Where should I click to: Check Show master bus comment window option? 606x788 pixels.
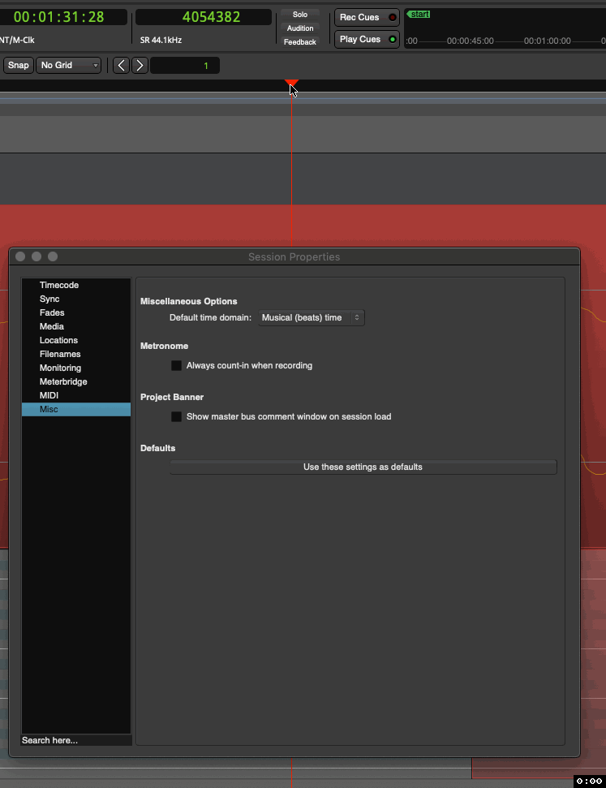(176, 417)
